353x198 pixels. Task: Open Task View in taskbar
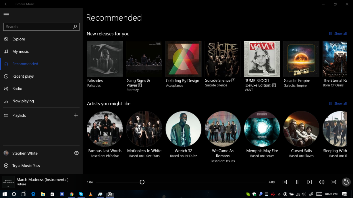click(x=23, y=194)
